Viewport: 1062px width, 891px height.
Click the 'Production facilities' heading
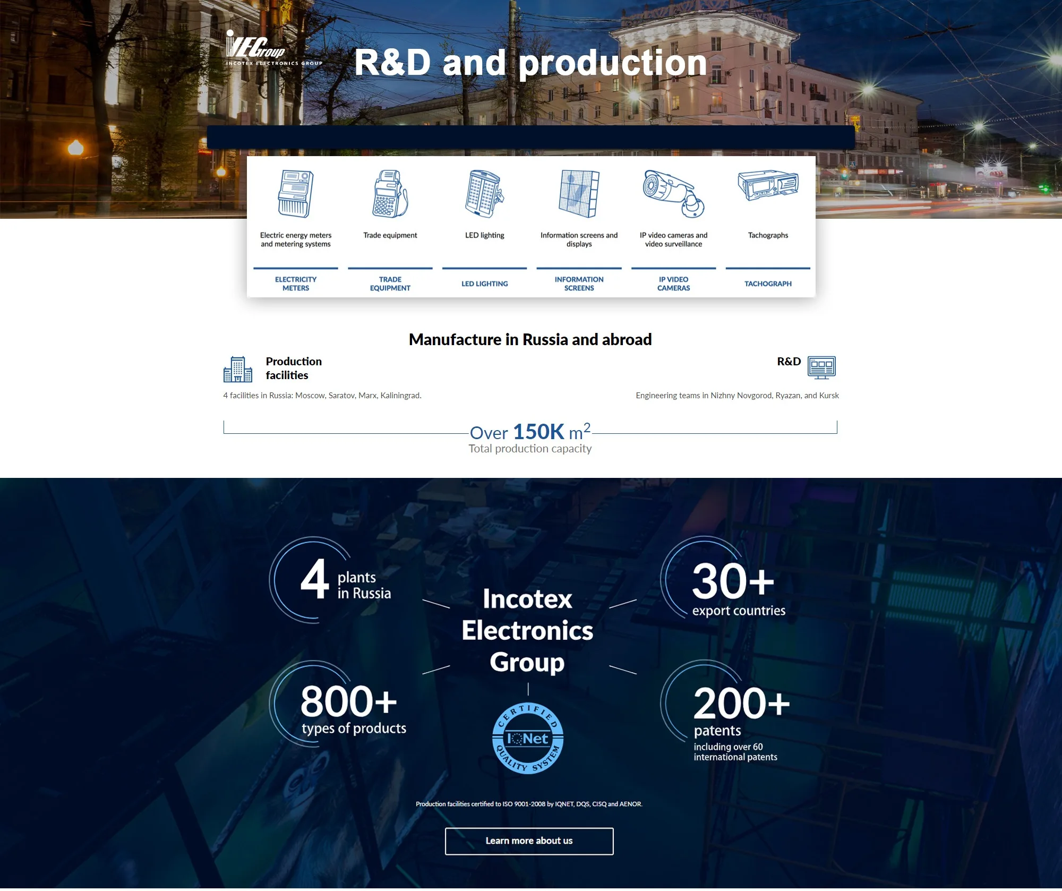[294, 368]
